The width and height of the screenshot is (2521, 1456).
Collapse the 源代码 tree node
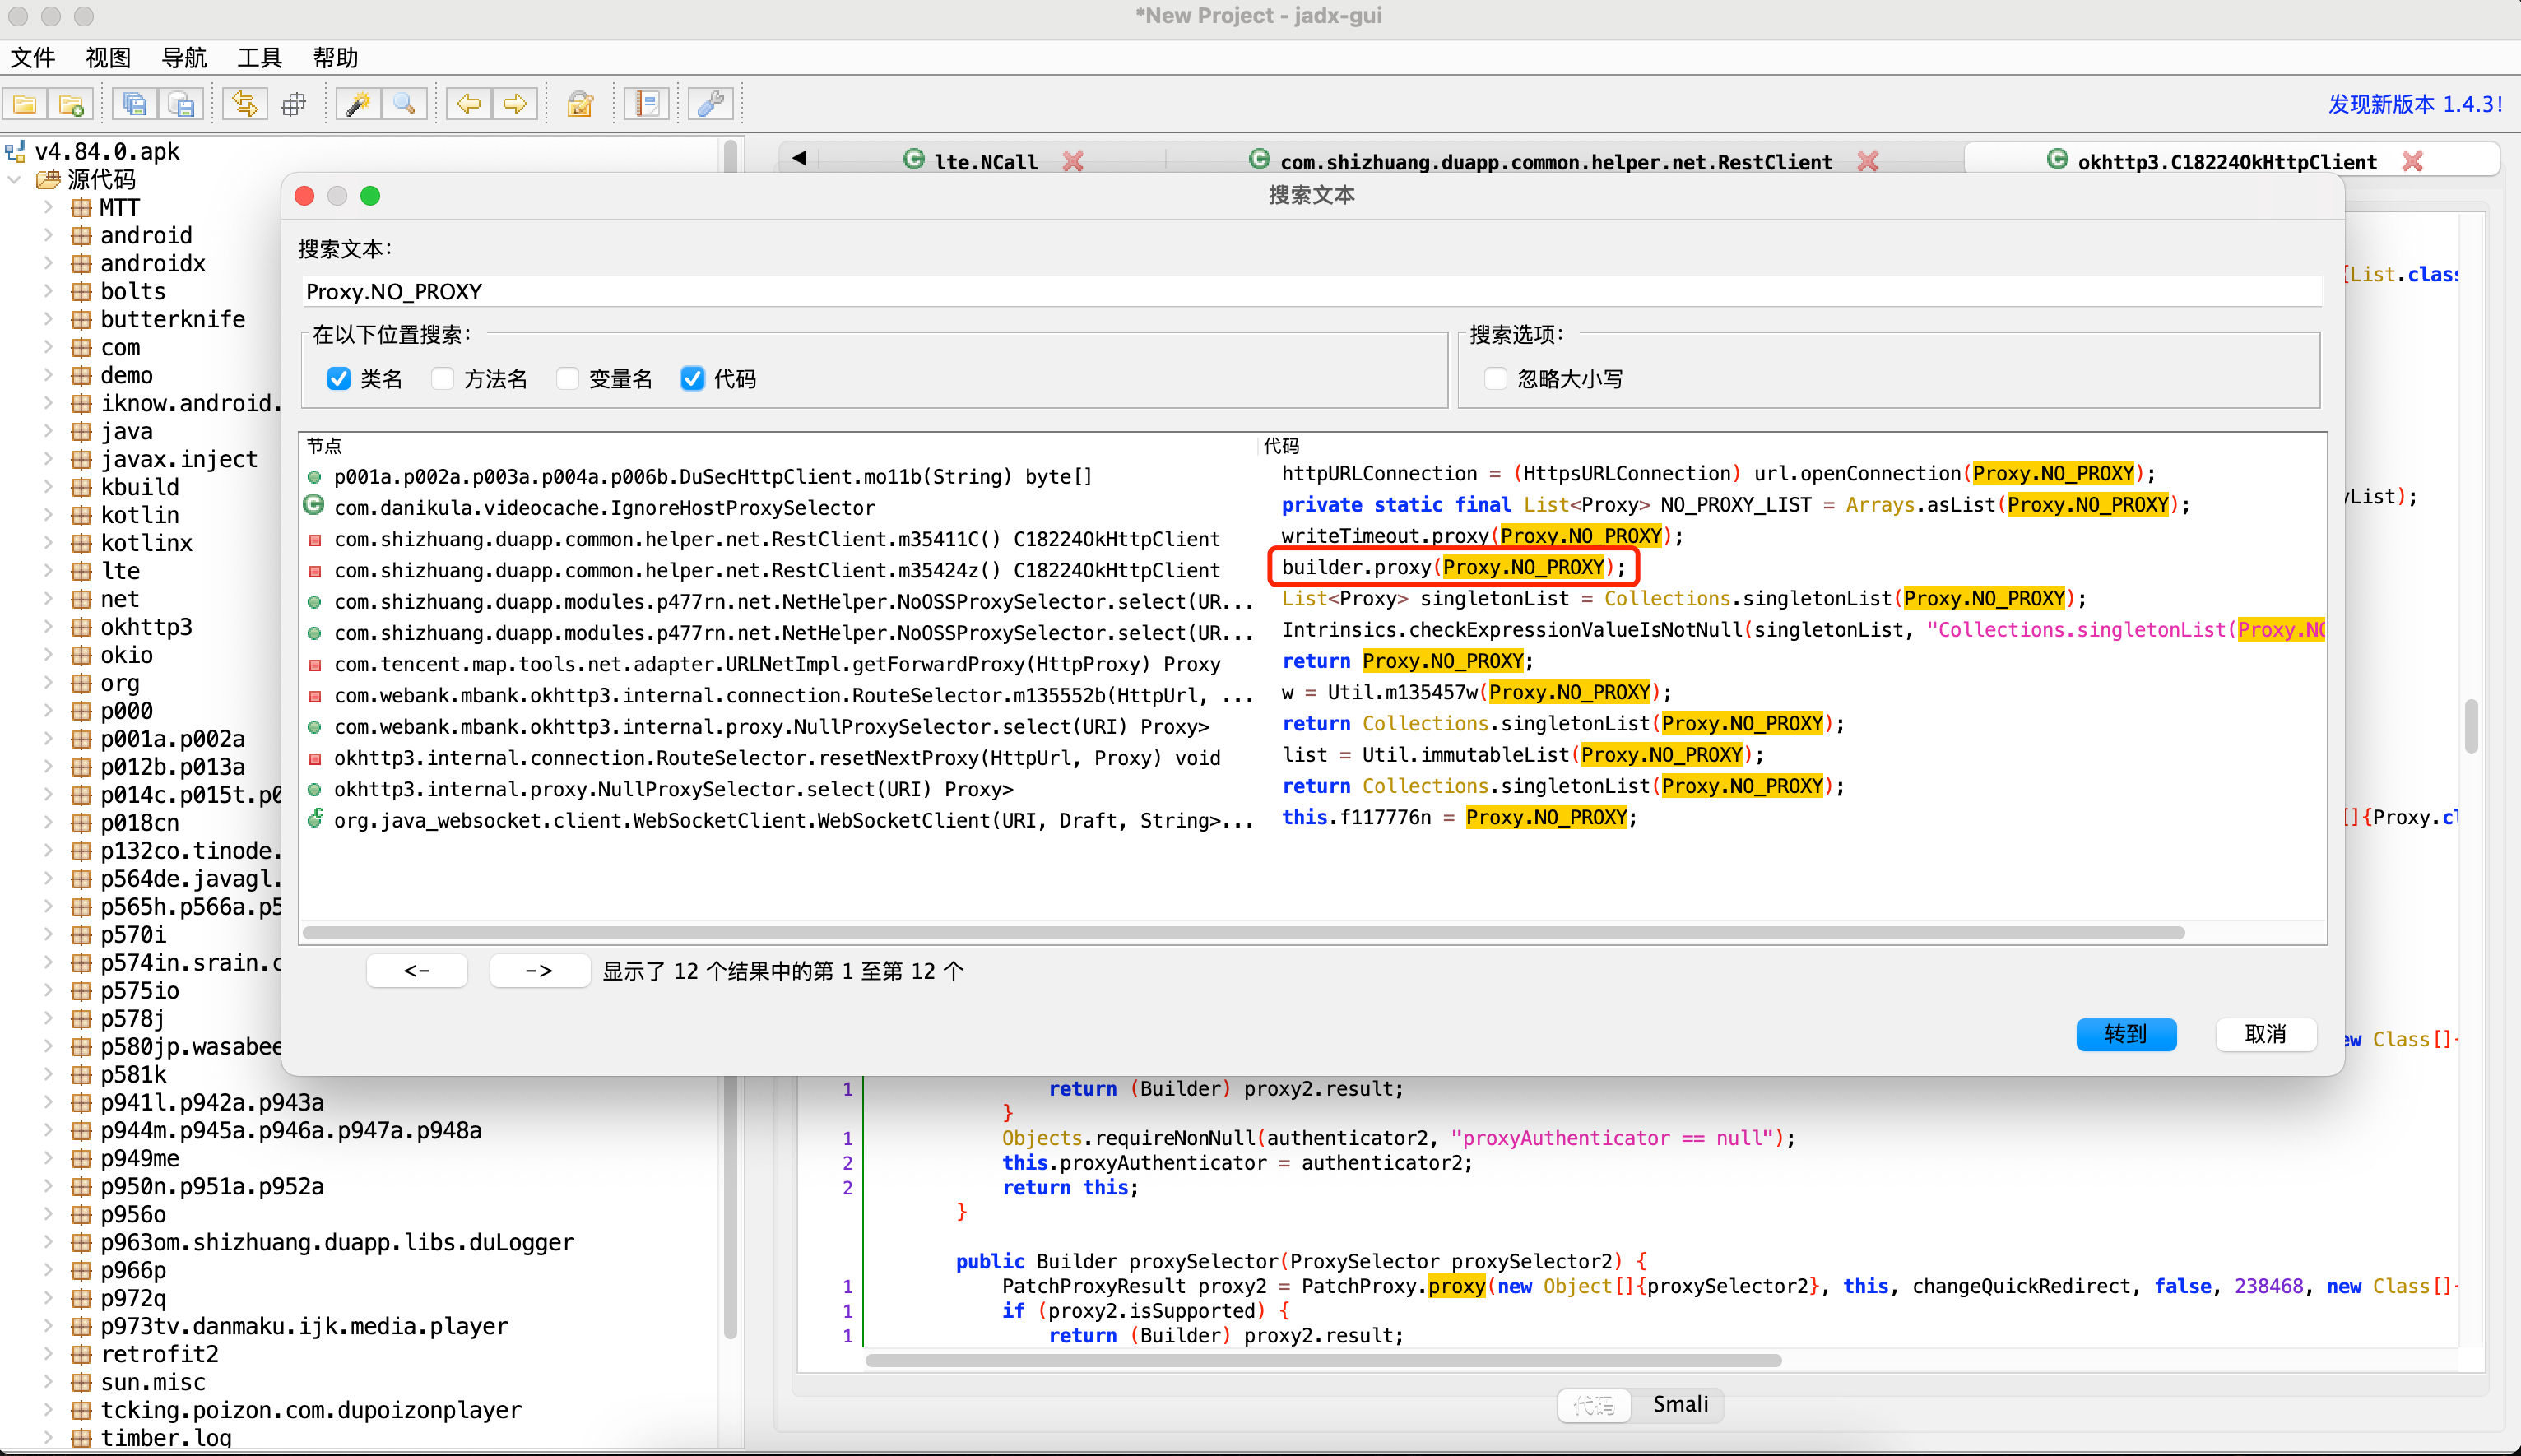(15, 180)
